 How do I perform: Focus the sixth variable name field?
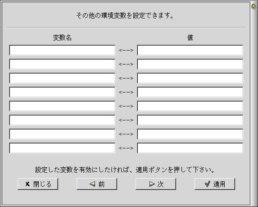click(x=62, y=120)
